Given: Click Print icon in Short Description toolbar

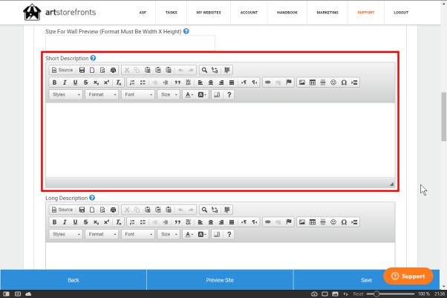Looking at the screenshot, I should (113, 70).
